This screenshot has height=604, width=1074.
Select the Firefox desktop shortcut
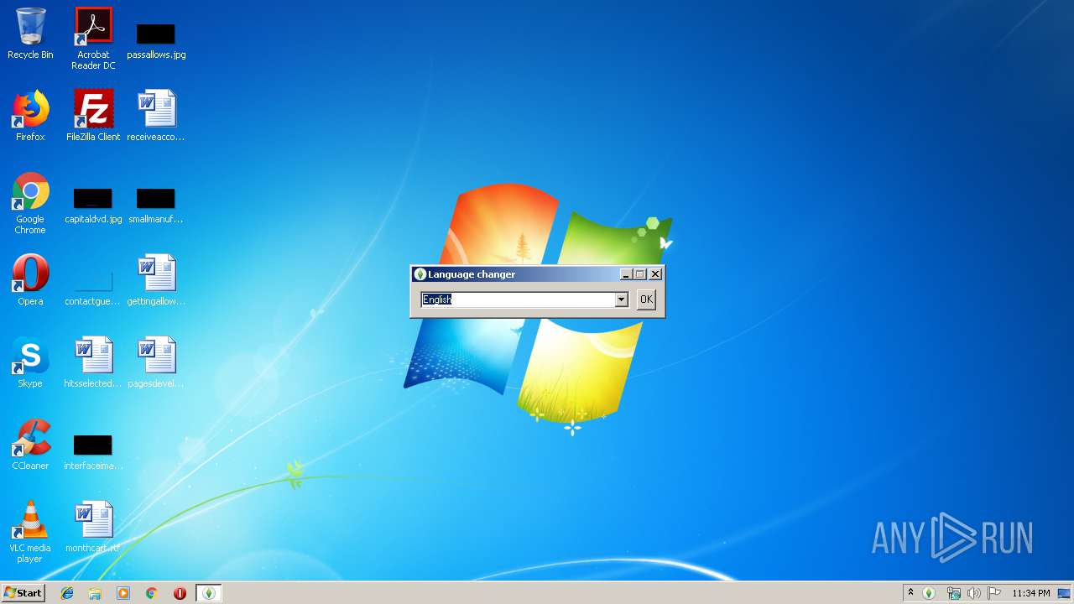point(30,116)
